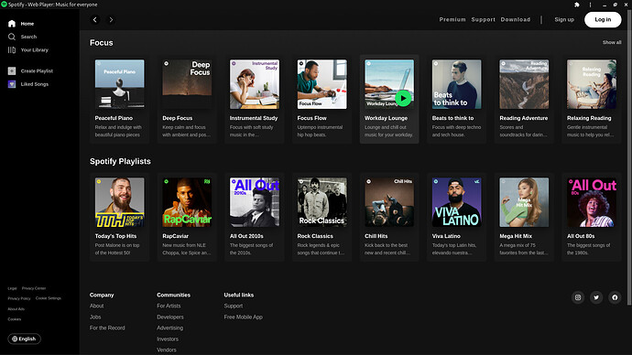Open Liked Songs heart icon

click(x=12, y=84)
